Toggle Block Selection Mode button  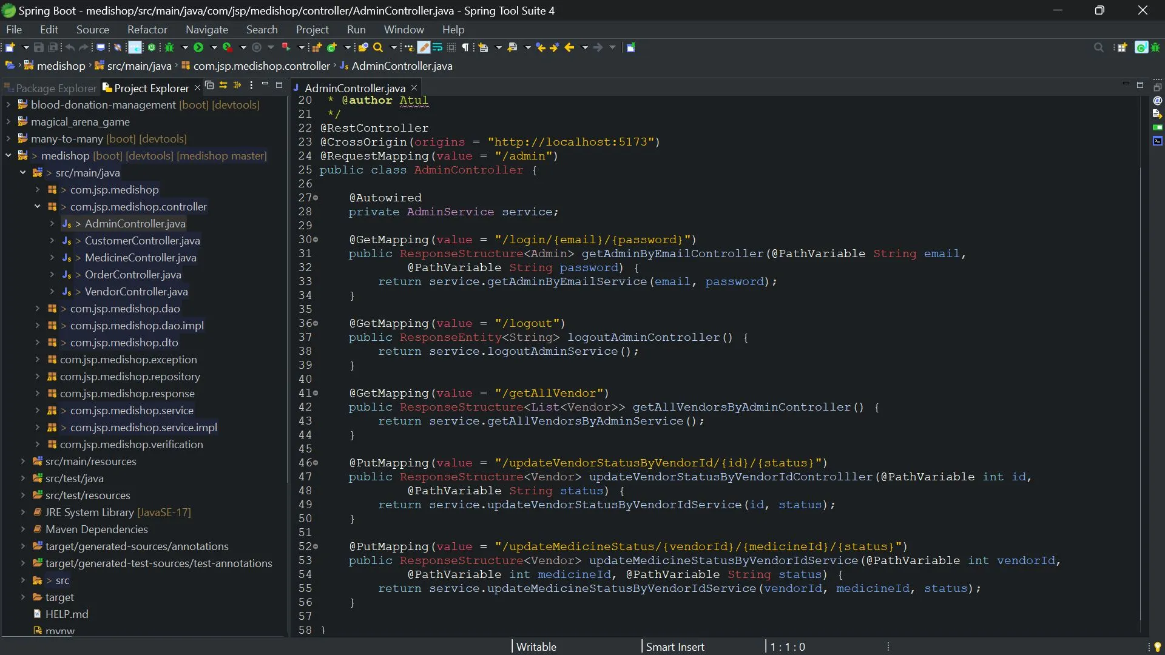click(451, 47)
